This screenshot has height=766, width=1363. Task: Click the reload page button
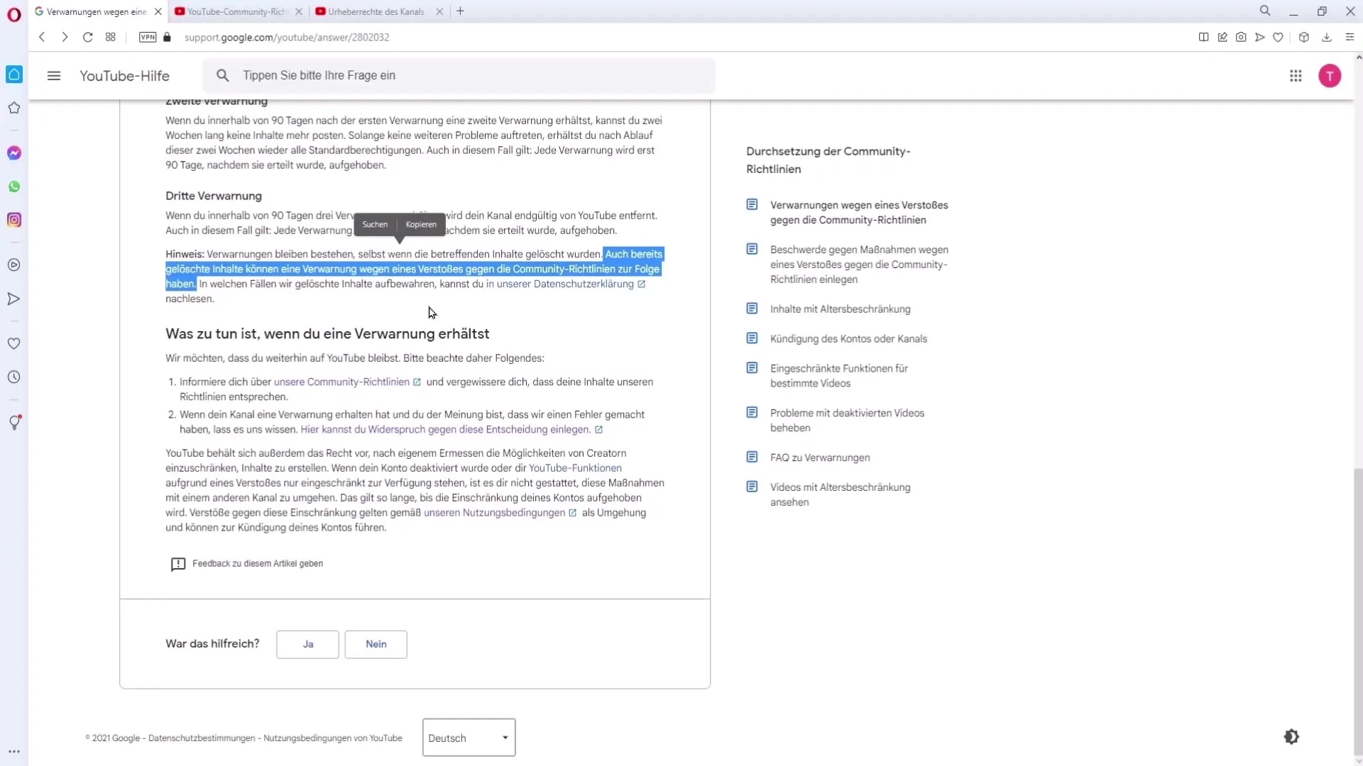[87, 37]
